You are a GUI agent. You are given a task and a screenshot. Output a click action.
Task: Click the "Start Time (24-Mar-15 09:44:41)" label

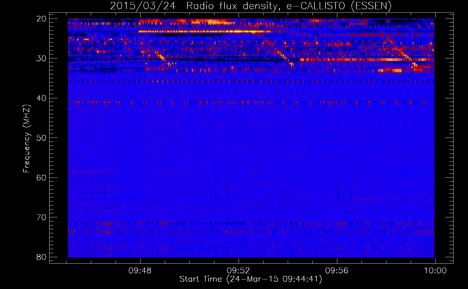[251, 279]
